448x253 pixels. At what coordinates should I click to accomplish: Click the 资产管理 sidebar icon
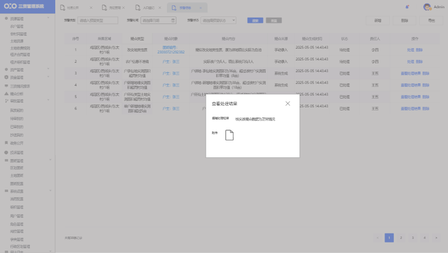6,70
